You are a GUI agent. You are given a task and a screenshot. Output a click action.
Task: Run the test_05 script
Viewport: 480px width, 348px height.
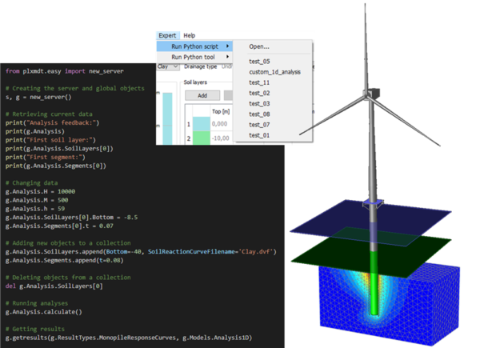[259, 62]
